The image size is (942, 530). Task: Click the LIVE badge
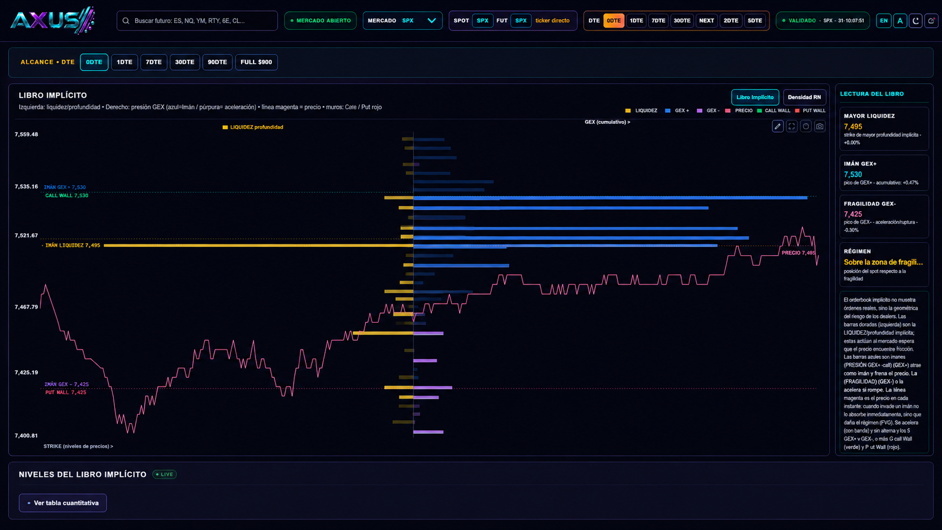pos(165,474)
